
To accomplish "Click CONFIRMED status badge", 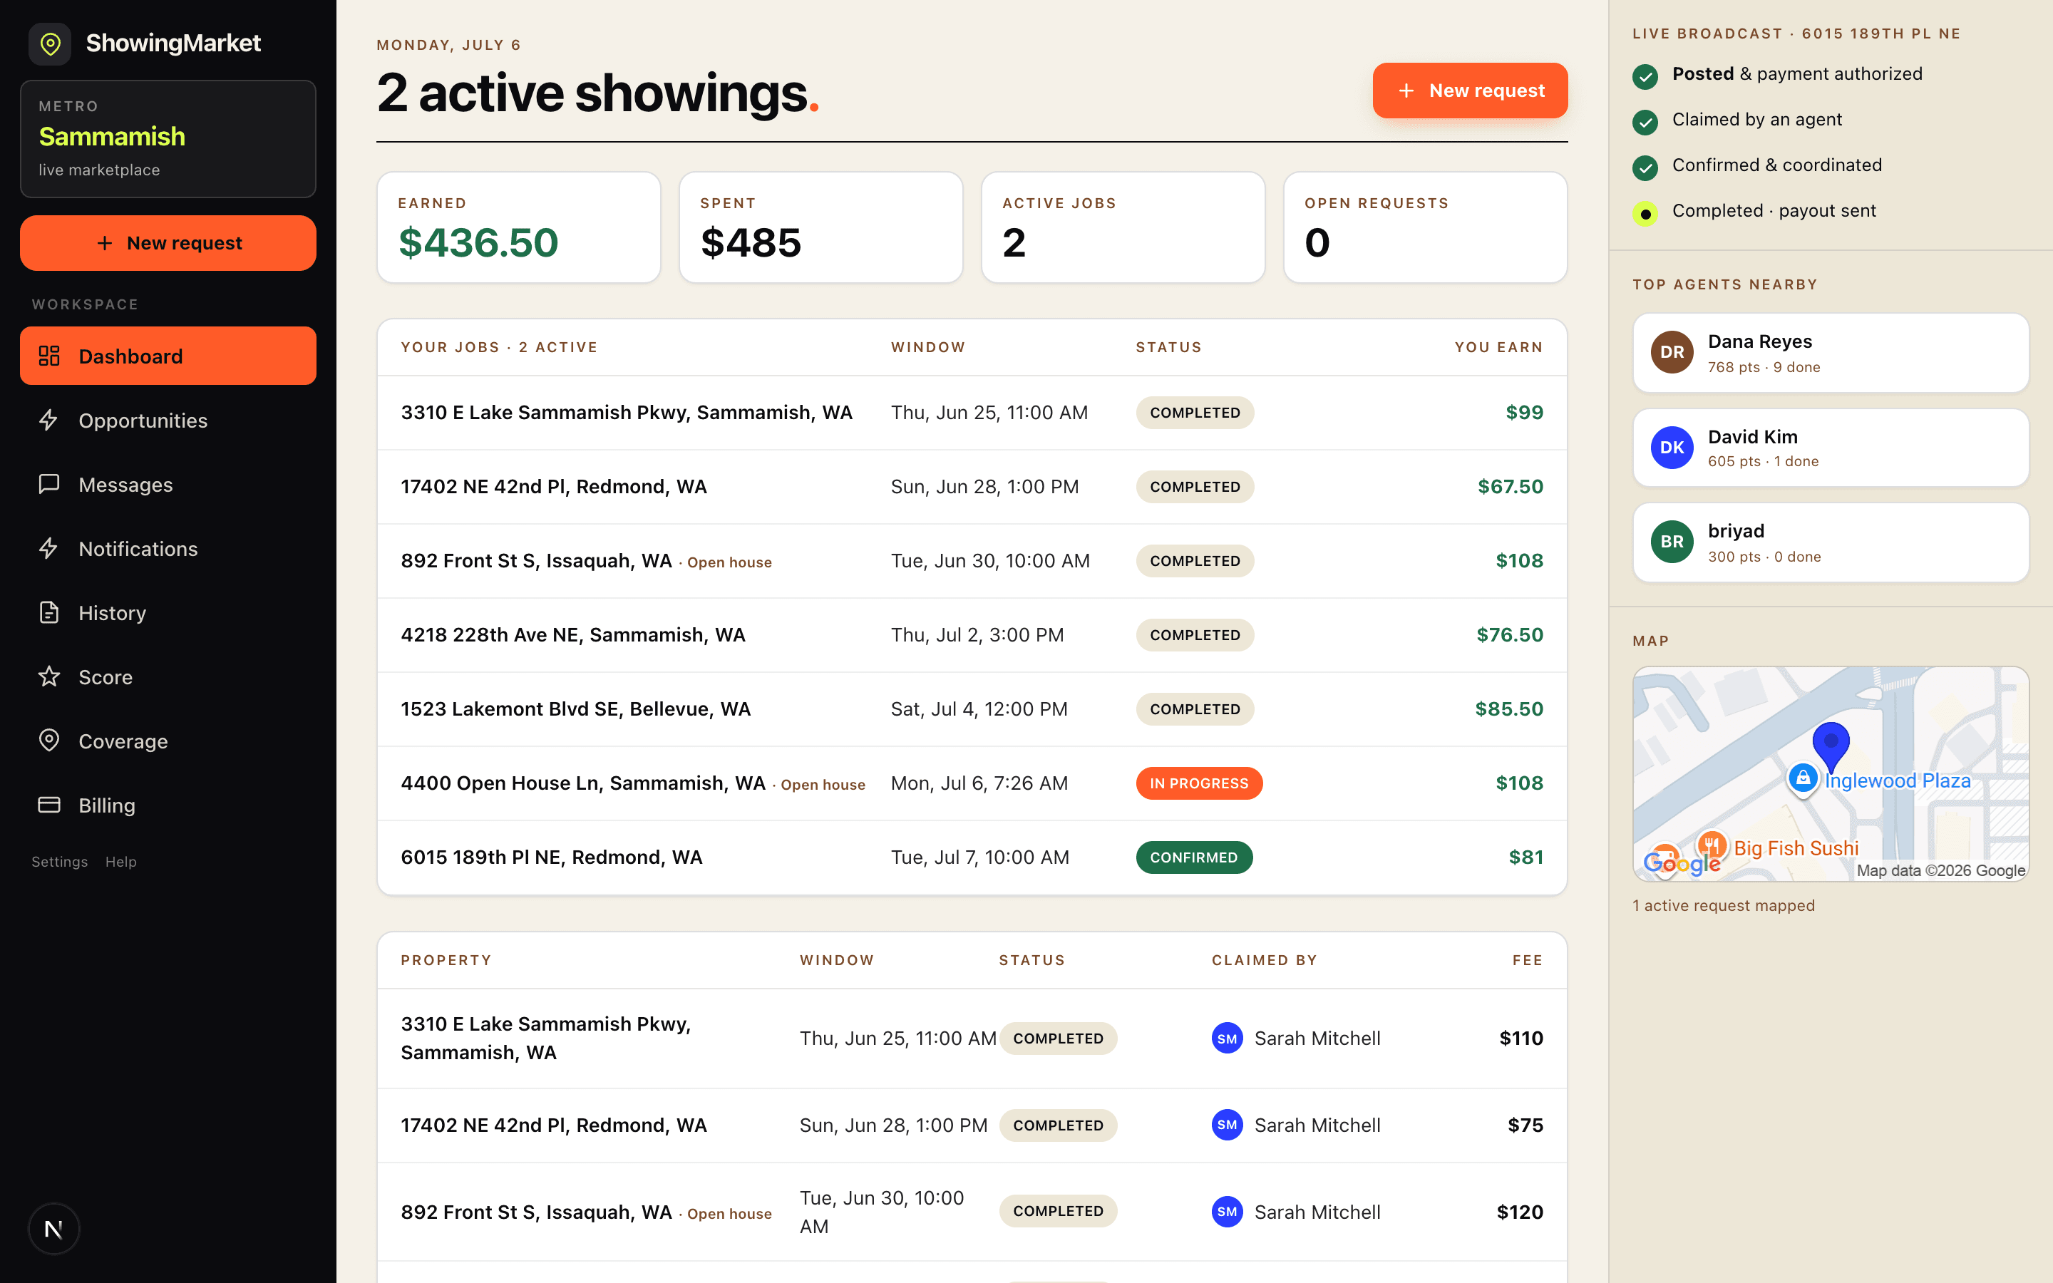I will tap(1193, 857).
